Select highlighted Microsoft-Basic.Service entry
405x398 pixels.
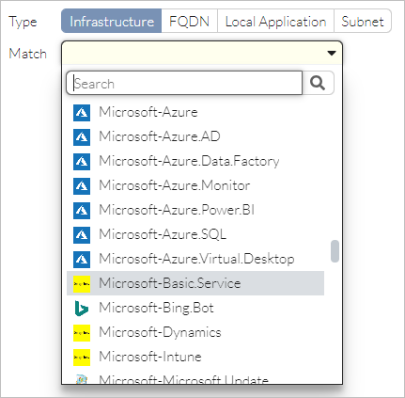coord(195,283)
